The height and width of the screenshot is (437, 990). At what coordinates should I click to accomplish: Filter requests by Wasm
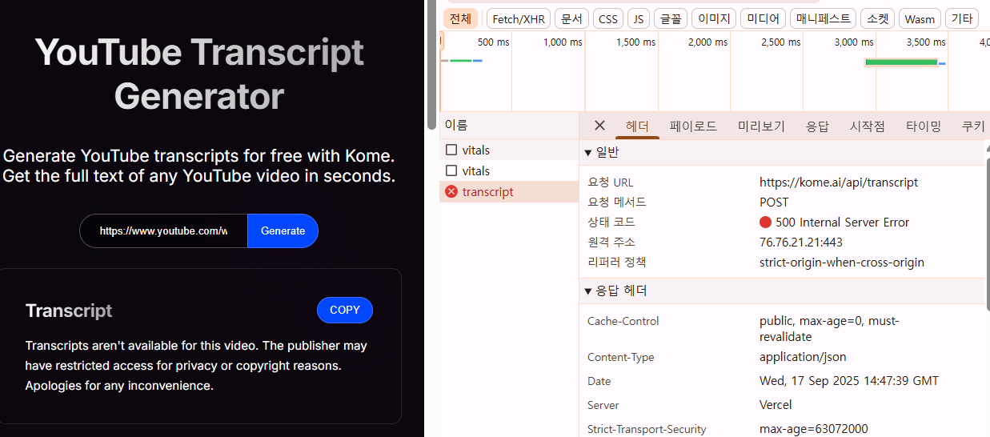(920, 18)
